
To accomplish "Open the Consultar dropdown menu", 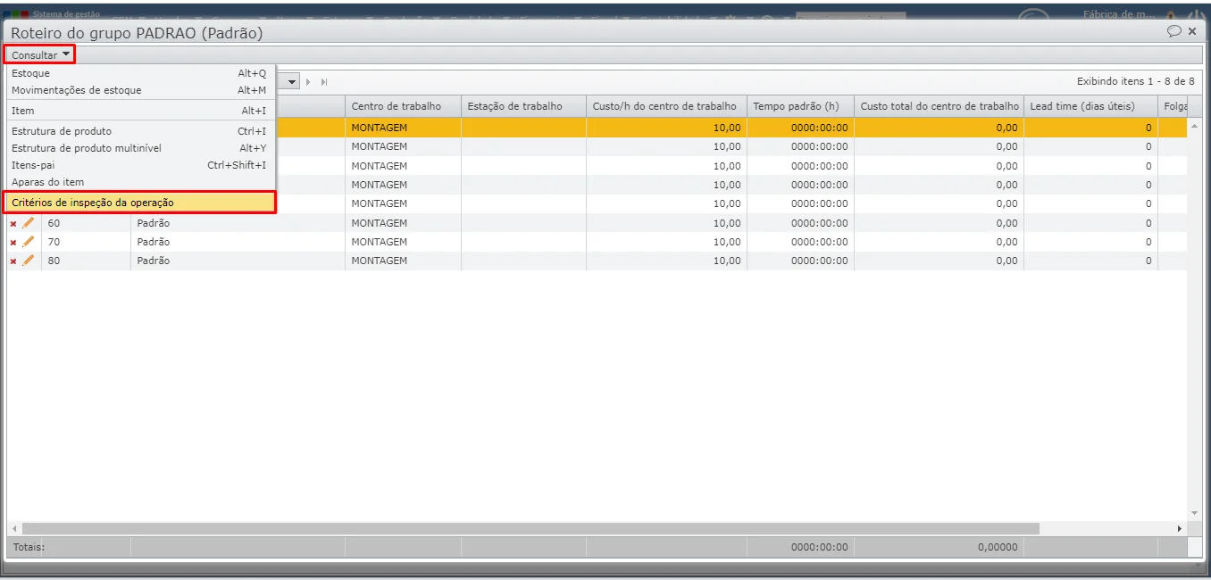I will [40, 54].
